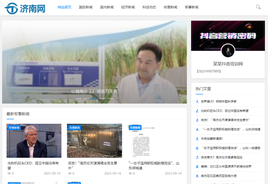Select the first carousel slide indicator
The height and width of the screenshot is (184, 268).
click(78, 98)
